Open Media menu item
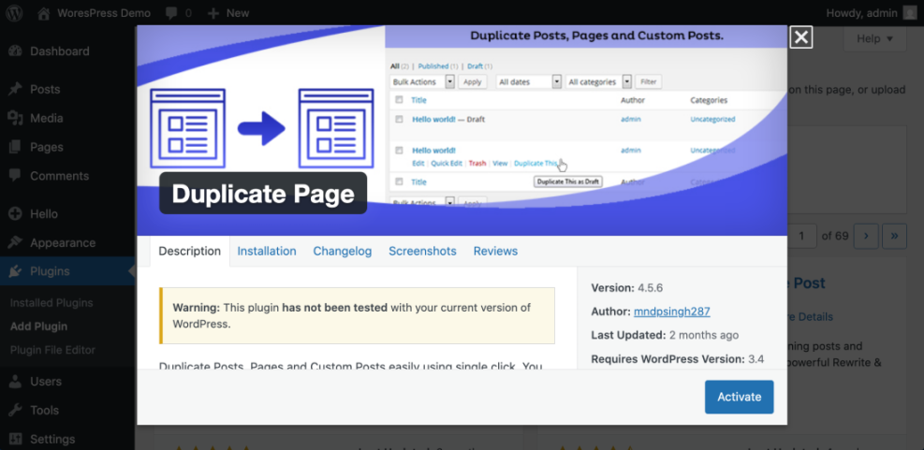924x450 pixels. [47, 119]
